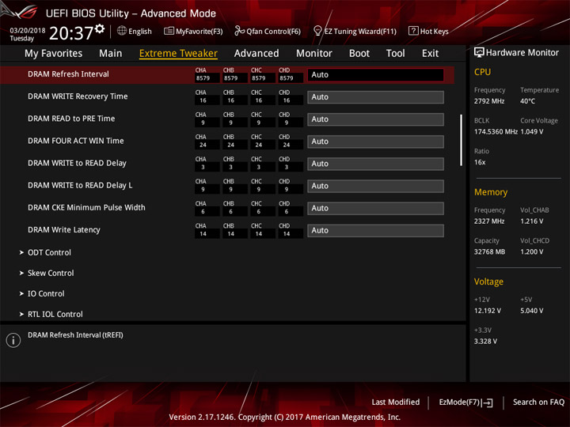570x427 pixels.
Task: Click the +12V reading 12.192 V
Action: point(487,311)
